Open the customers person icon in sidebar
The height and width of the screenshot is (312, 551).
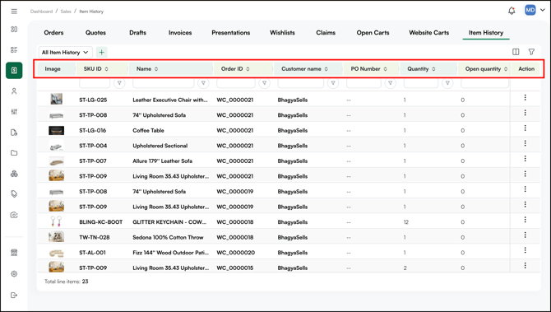[x=14, y=91]
